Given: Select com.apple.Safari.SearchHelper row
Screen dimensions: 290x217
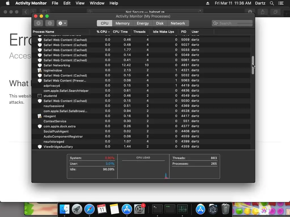Looking at the screenshot, I should coord(141,91).
